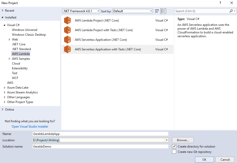Collapse the Installed section
Viewport: 237px width, 163px height.
(3, 17)
